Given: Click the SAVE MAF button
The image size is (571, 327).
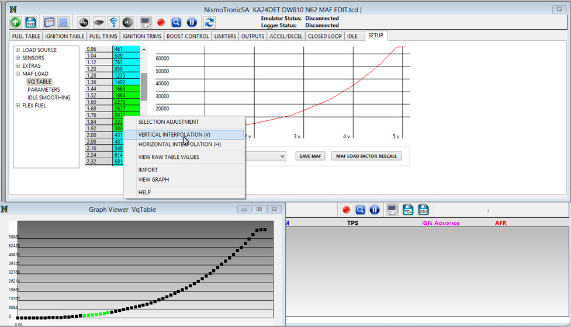Looking at the screenshot, I should point(310,156).
